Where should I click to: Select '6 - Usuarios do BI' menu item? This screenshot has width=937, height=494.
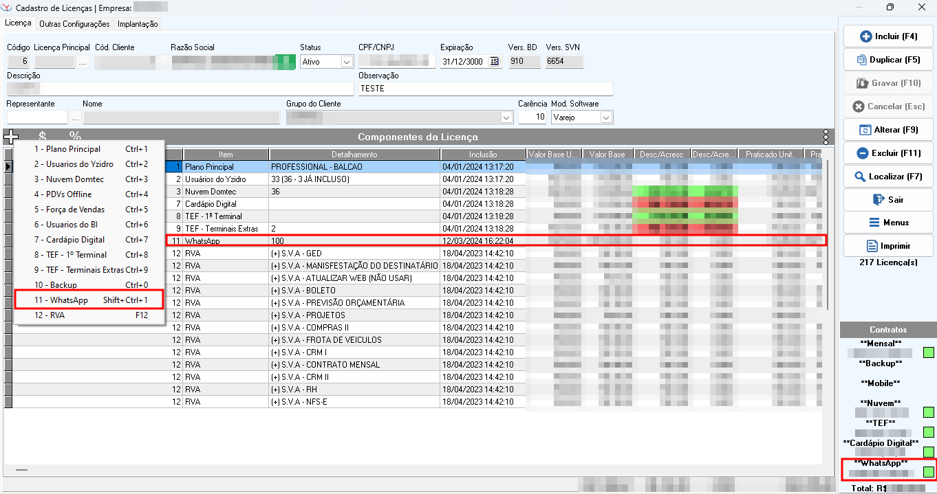coord(89,225)
